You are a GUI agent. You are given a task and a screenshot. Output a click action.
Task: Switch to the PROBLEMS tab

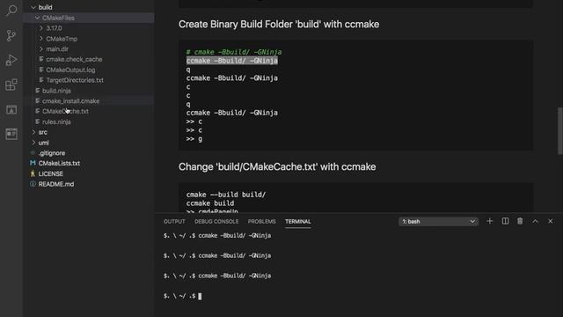coord(262,221)
